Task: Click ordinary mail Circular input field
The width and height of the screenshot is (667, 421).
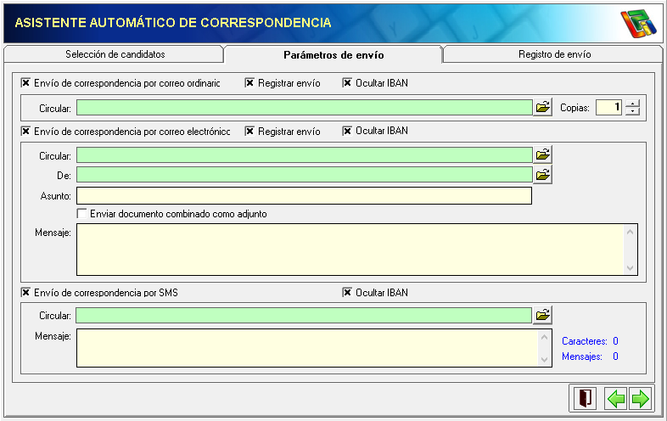Action: coord(305,107)
